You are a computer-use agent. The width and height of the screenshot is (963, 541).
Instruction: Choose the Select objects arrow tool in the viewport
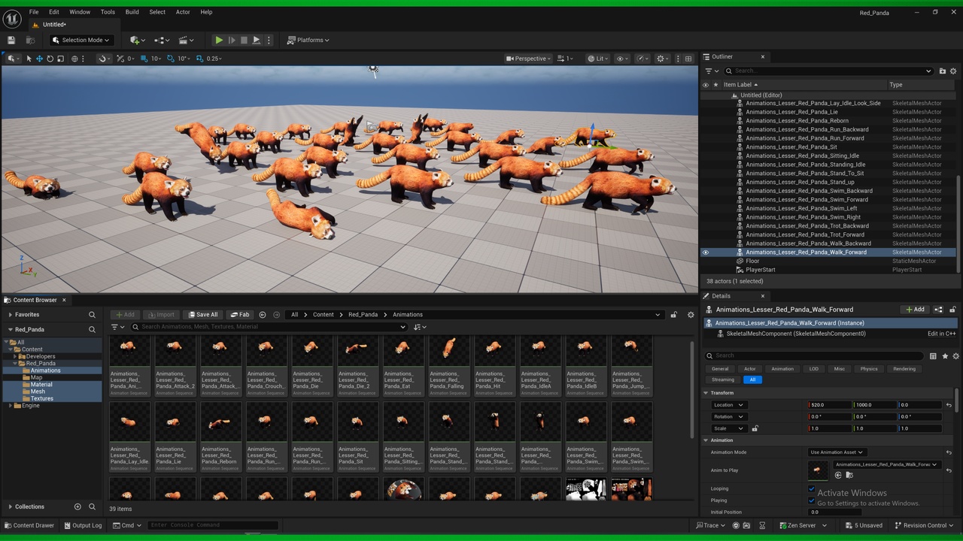pos(29,59)
